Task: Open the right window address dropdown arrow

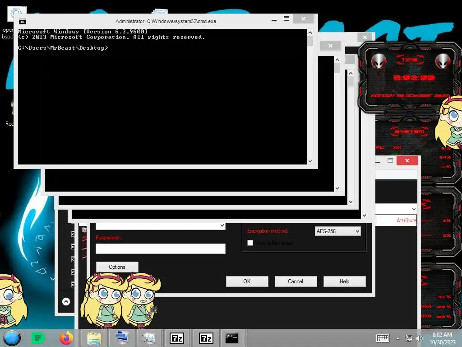Action: (x=414, y=209)
